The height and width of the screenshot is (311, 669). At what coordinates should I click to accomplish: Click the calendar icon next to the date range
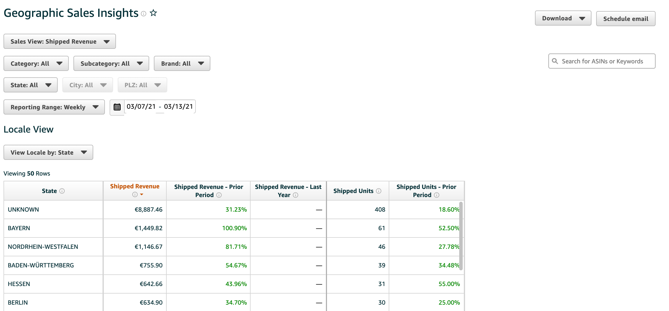click(117, 107)
